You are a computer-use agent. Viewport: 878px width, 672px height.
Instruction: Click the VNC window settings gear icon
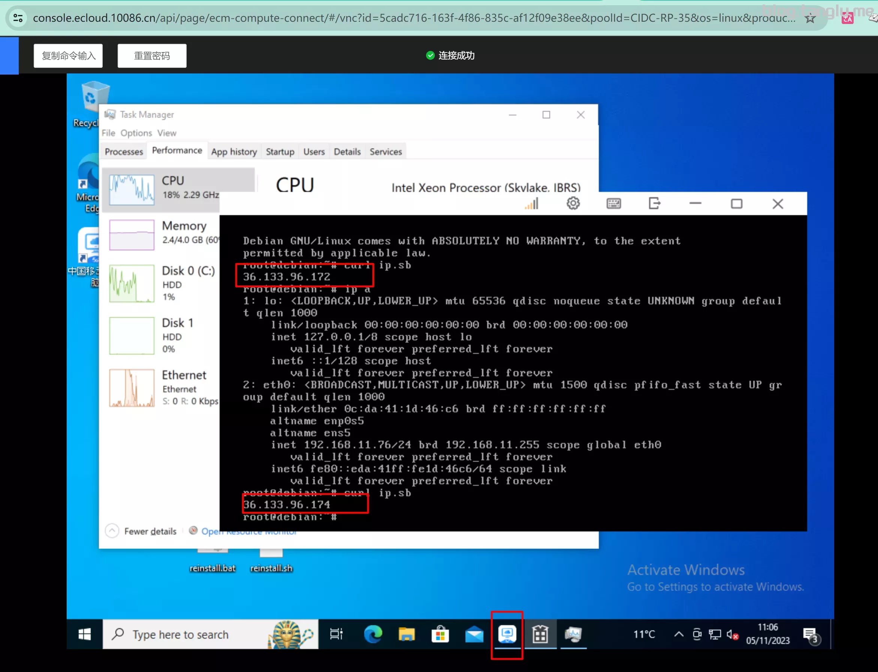coord(573,204)
